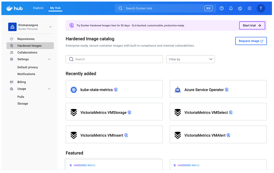Image resolution: width=274 pixels, height=173 pixels.
Task: Click the Hardened Image catalog search field
Action: (x=114, y=59)
